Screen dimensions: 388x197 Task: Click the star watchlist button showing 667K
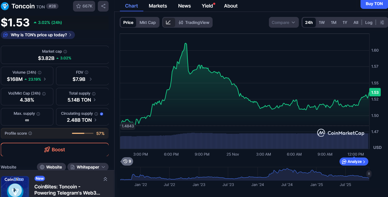point(84,6)
